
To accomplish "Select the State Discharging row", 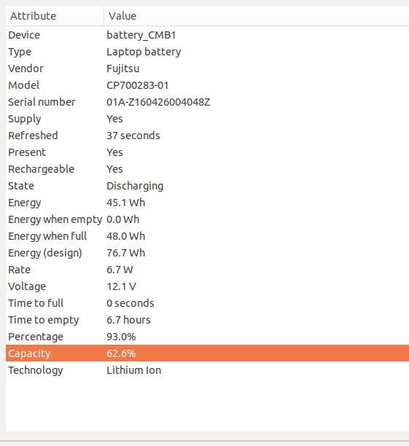I will pos(207,186).
